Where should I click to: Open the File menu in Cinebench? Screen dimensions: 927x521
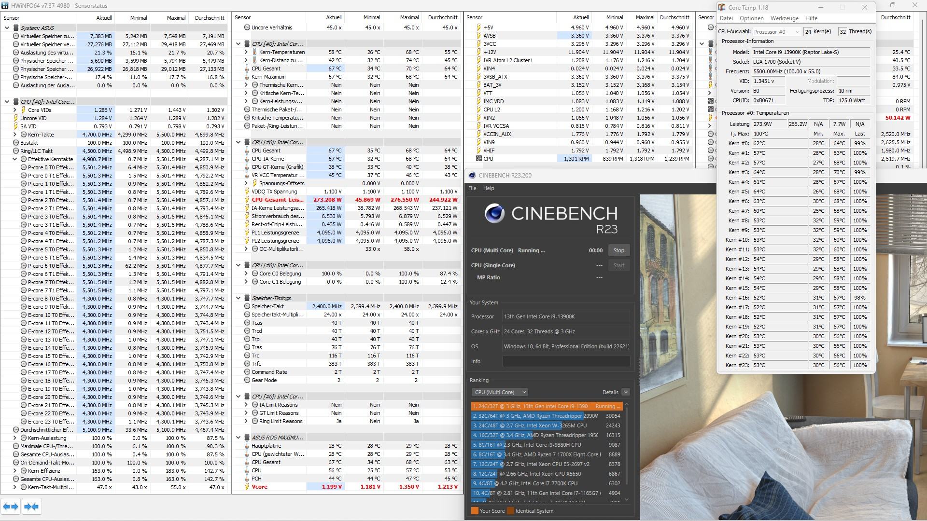pos(472,188)
